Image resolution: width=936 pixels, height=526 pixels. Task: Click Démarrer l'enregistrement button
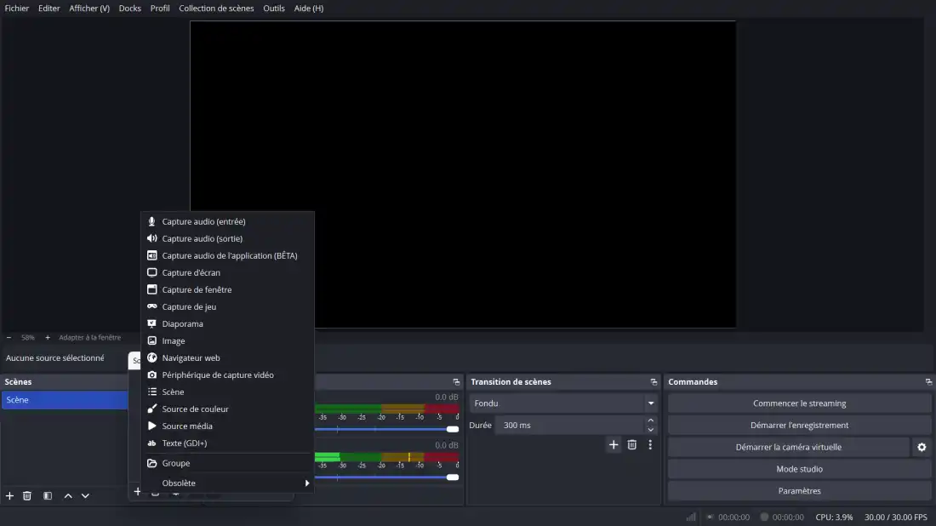[x=799, y=425]
